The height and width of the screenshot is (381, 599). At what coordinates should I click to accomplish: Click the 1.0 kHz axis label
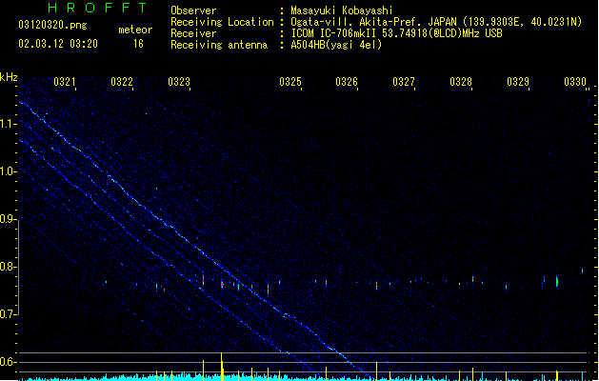pyautogui.click(x=9, y=171)
